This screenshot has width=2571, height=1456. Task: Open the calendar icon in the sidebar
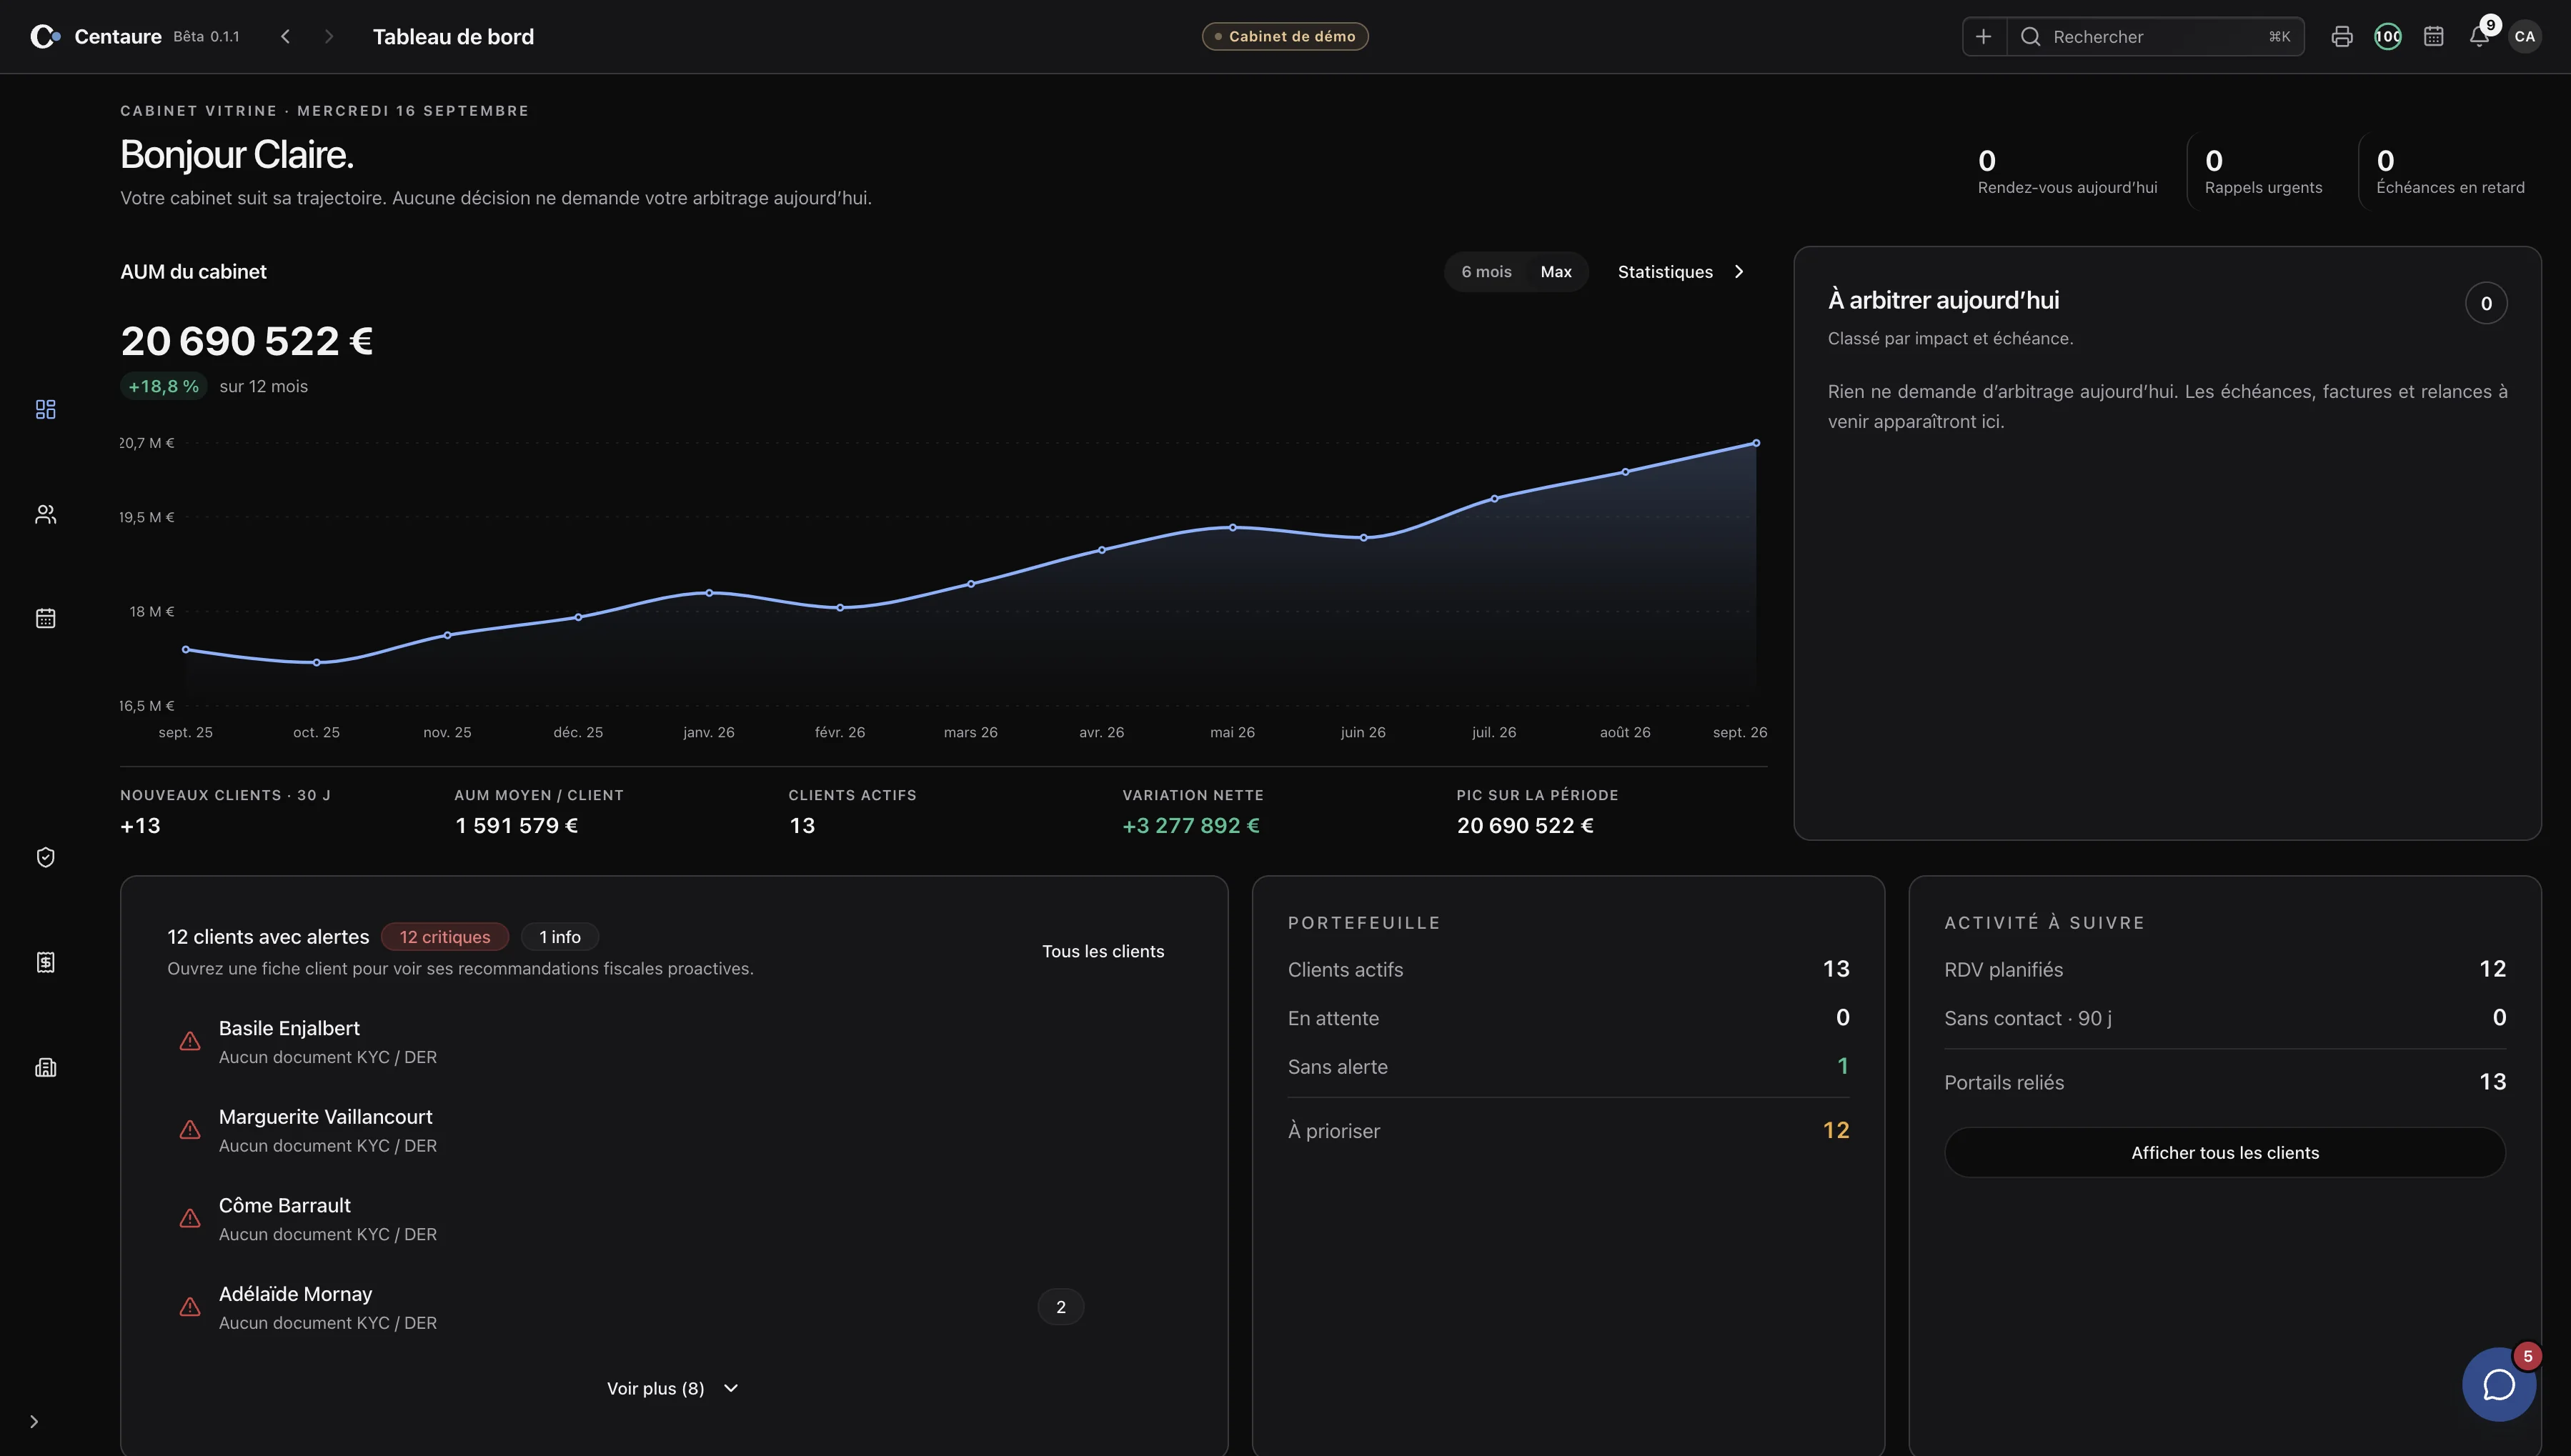click(45, 618)
